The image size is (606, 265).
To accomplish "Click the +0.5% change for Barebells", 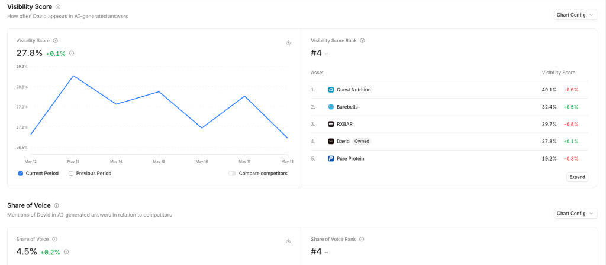I will [x=571, y=107].
